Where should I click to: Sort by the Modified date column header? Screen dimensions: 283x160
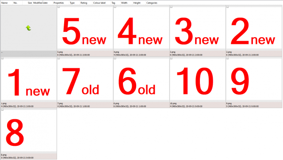pyautogui.click(x=40, y=3)
